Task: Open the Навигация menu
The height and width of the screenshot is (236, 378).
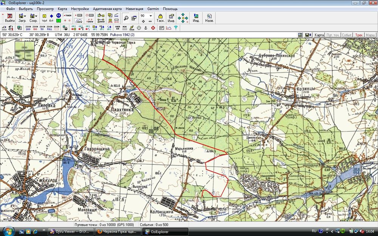Action: click(134, 9)
